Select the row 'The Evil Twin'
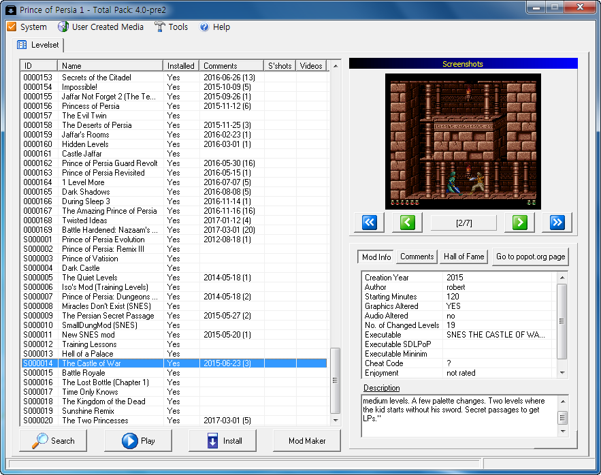This screenshot has width=601, height=475. point(174,116)
